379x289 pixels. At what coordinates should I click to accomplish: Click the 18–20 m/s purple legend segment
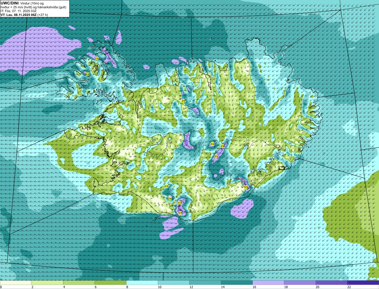(300, 282)
